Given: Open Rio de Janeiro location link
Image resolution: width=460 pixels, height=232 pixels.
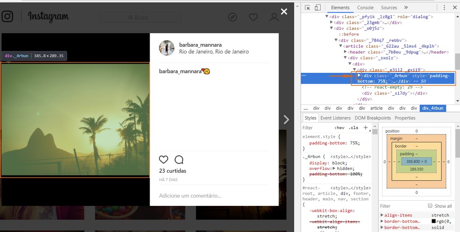Looking at the screenshot, I should pyautogui.click(x=214, y=51).
